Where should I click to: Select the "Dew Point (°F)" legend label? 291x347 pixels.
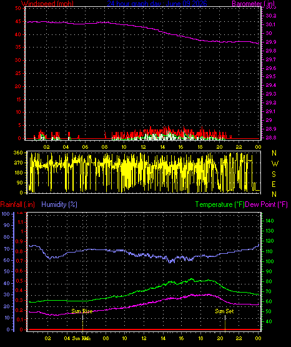pyautogui.click(x=266, y=204)
